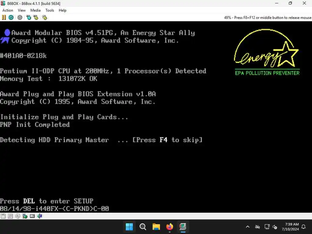
Task: Click the CD-ROM disc status bar icon
Action: point(18,216)
